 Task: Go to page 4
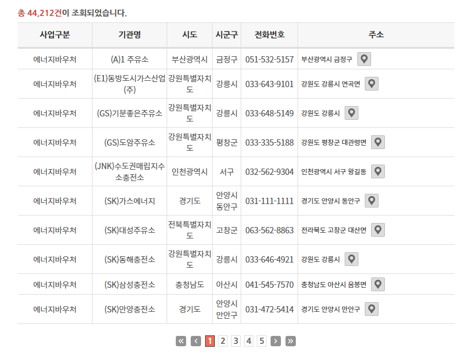[249, 341]
